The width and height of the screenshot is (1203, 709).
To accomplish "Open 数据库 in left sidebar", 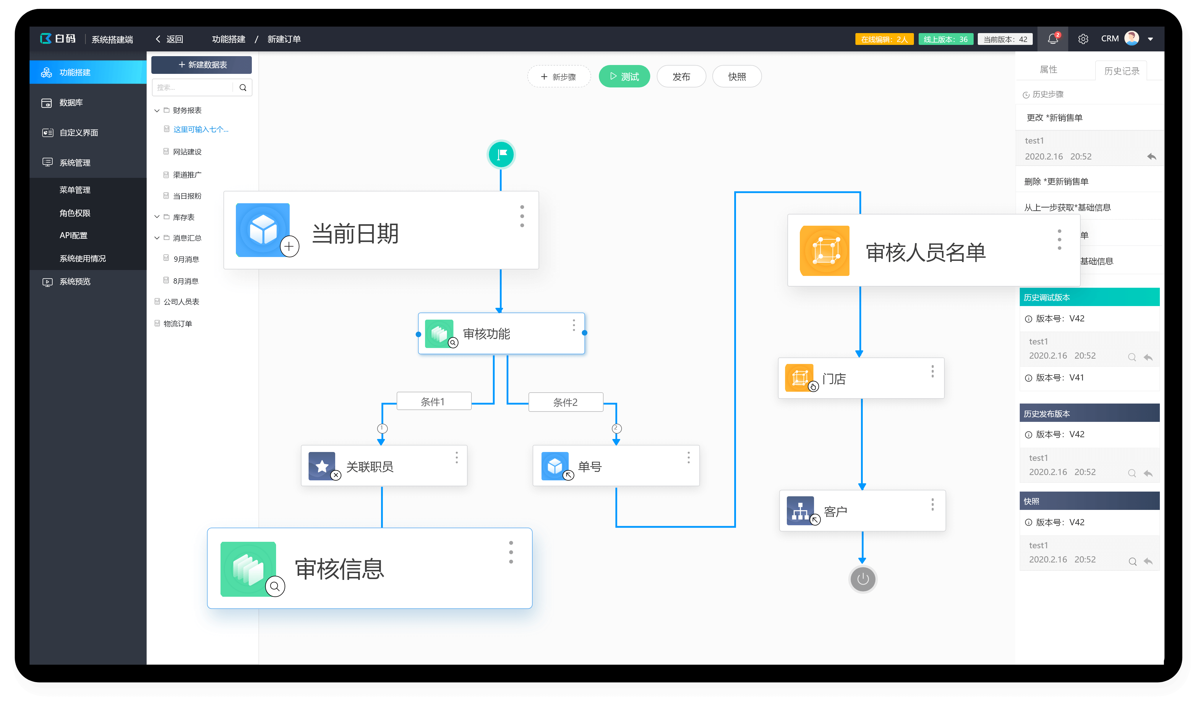I will tap(71, 103).
